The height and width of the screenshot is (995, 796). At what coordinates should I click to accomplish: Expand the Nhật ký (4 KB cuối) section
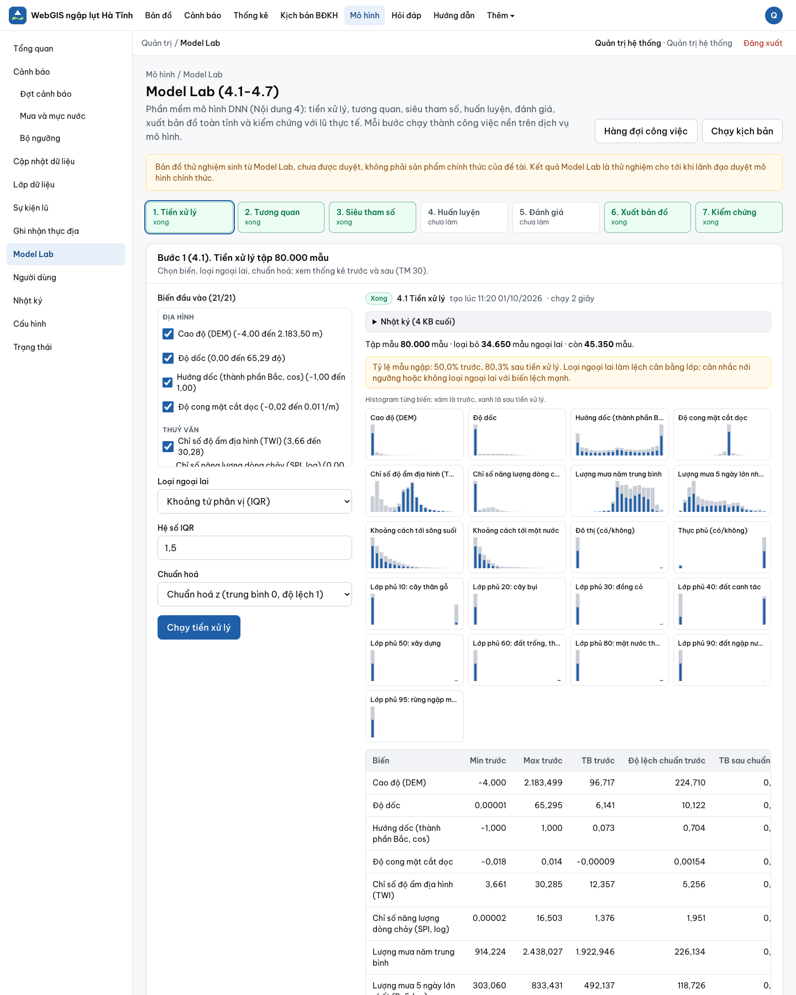pos(568,322)
